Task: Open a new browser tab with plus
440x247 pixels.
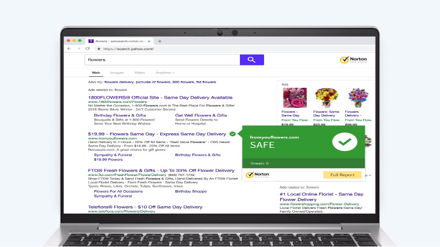Action: coord(160,41)
